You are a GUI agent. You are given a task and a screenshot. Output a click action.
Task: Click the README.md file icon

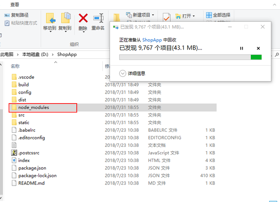coord(14,183)
